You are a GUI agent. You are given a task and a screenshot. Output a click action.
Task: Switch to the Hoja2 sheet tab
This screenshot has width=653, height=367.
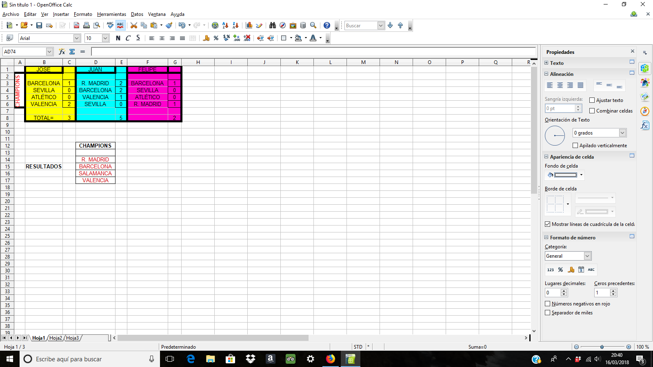point(56,338)
